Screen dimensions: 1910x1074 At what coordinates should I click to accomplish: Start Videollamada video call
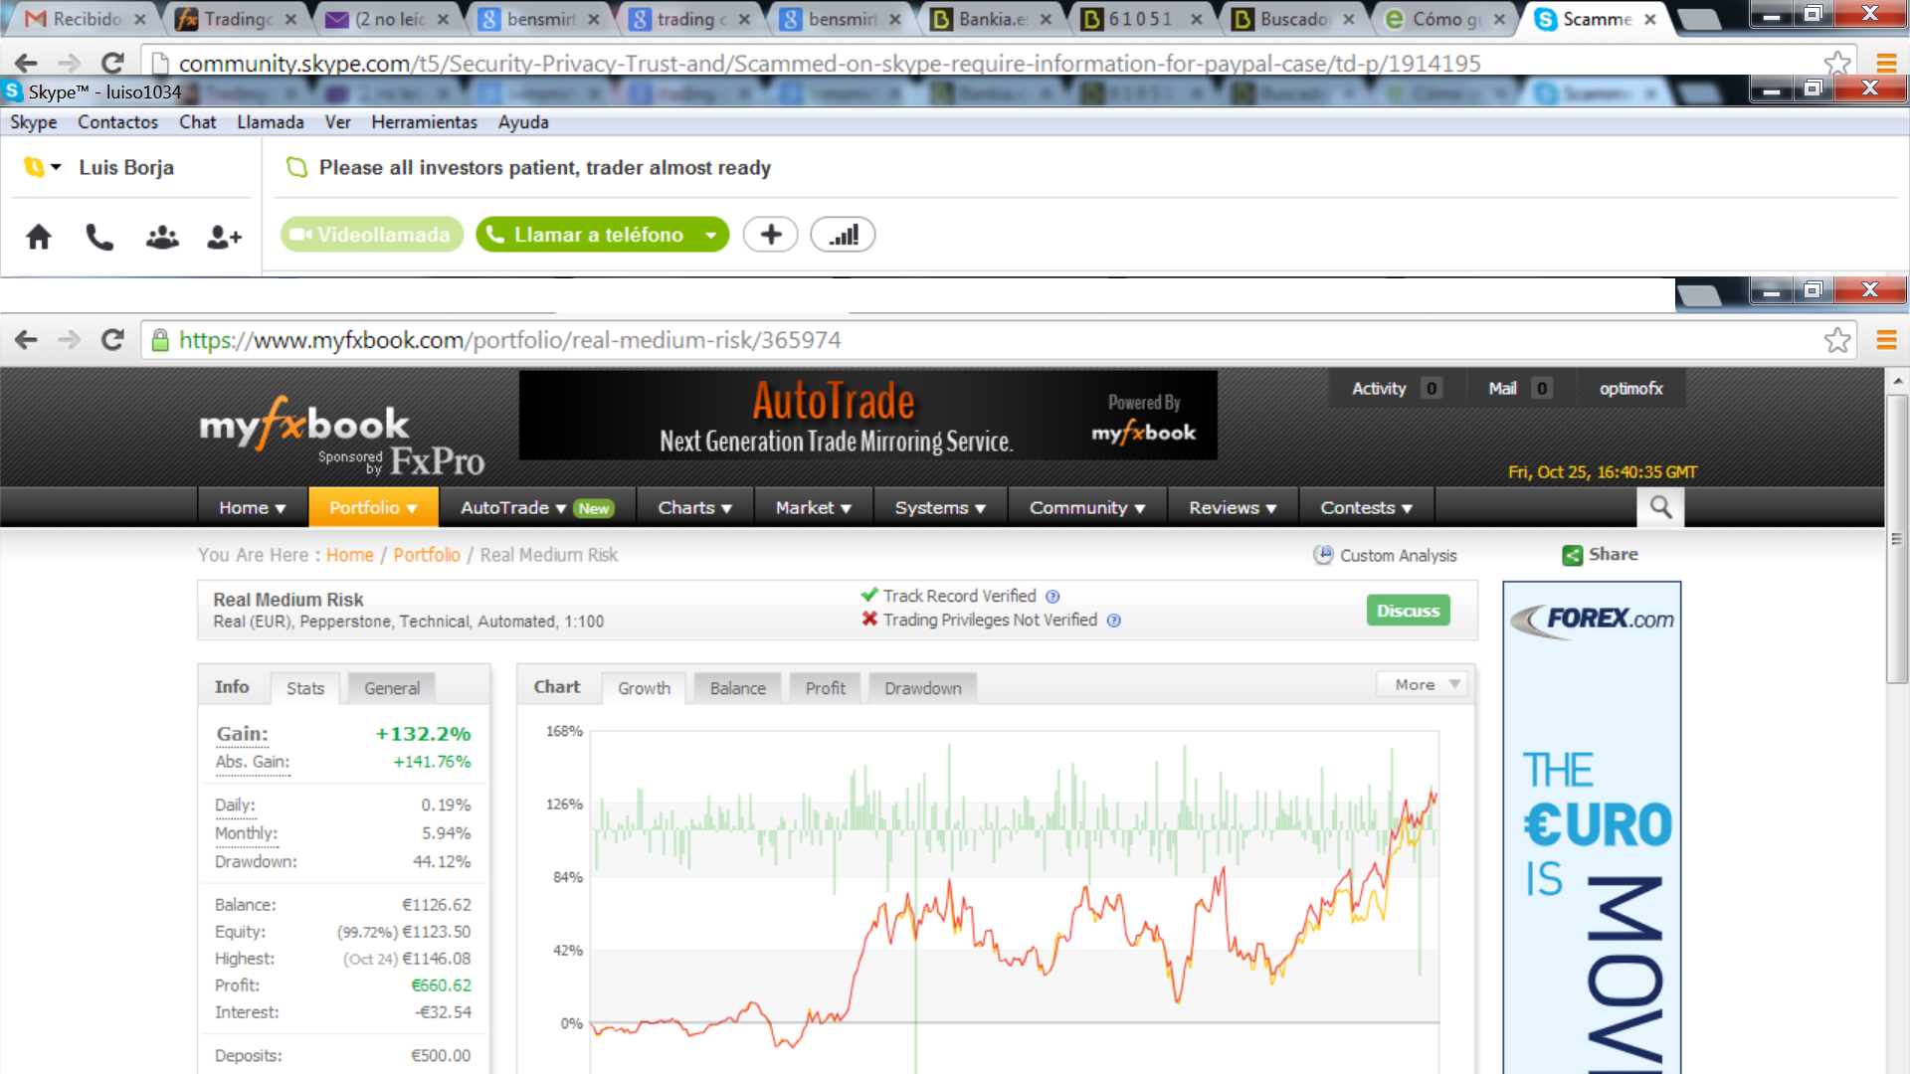click(x=372, y=235)
